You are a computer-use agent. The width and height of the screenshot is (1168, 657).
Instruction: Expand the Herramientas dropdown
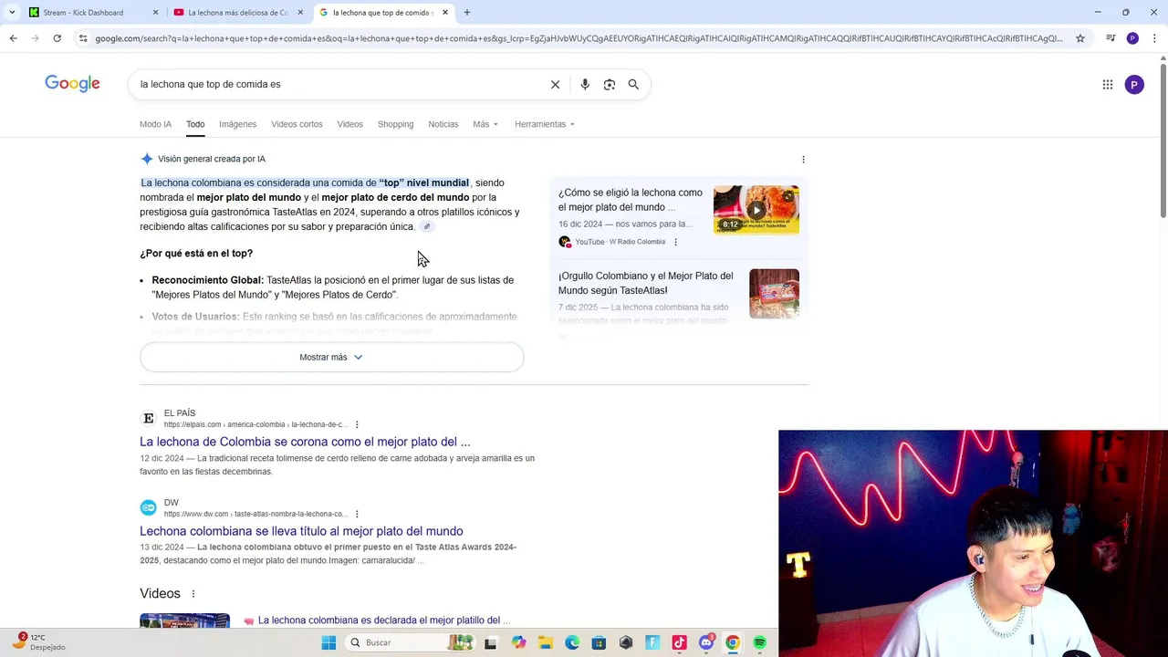(545, 124)
